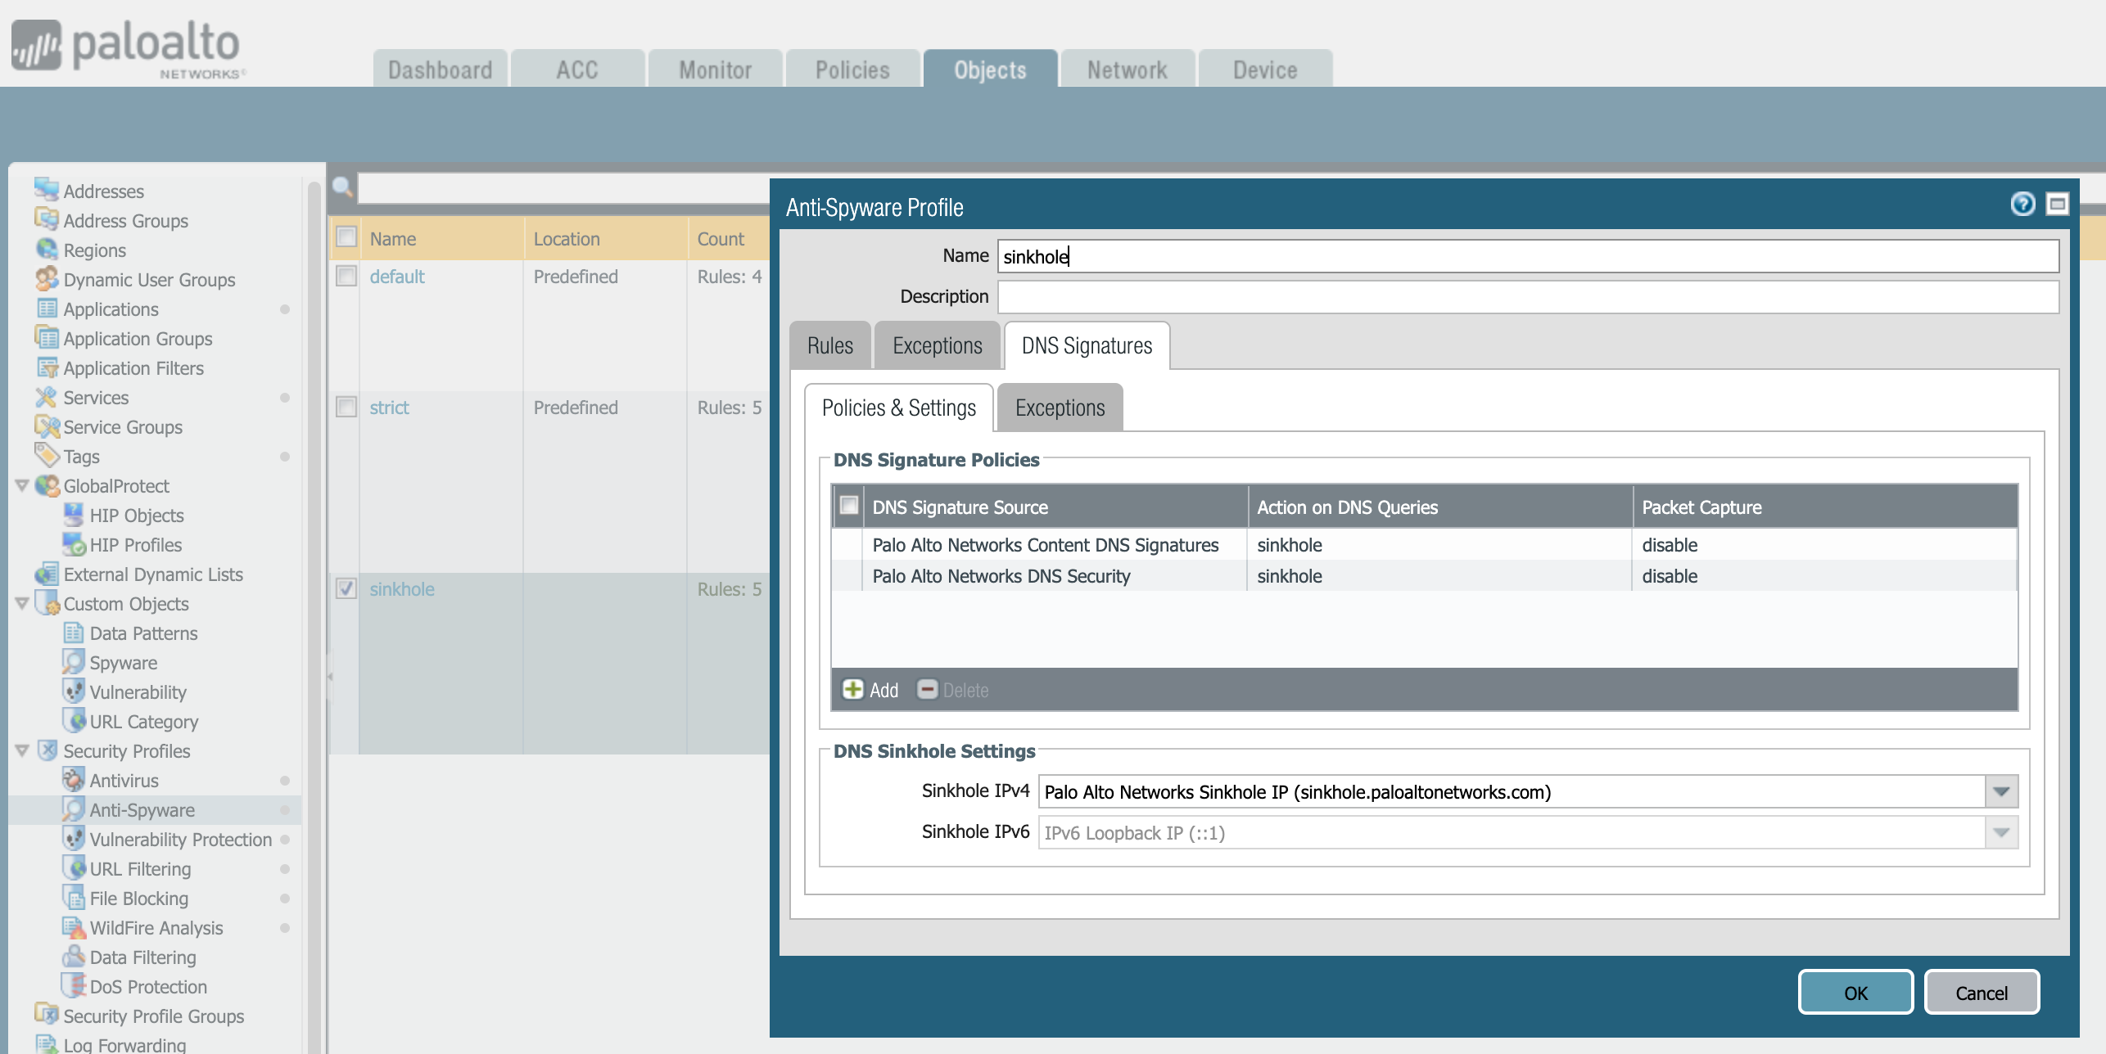Open the Network tab in the top navigation
This screenshot has height=1054, width=2106.
(1128, 69)
